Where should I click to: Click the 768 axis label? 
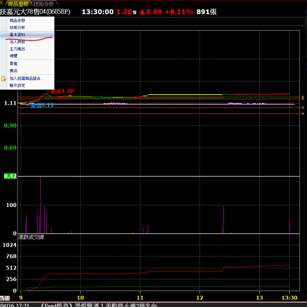coord(12,256)
